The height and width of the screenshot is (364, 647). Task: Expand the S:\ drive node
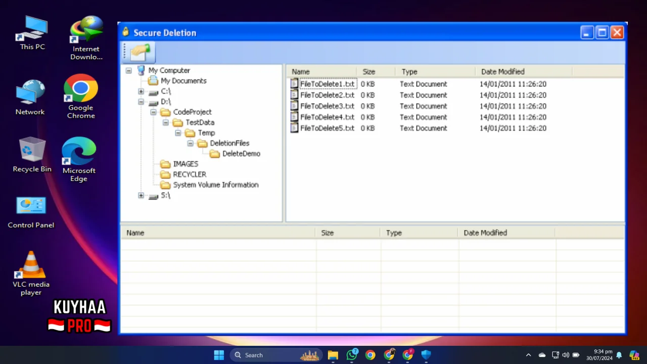[141, 195]
